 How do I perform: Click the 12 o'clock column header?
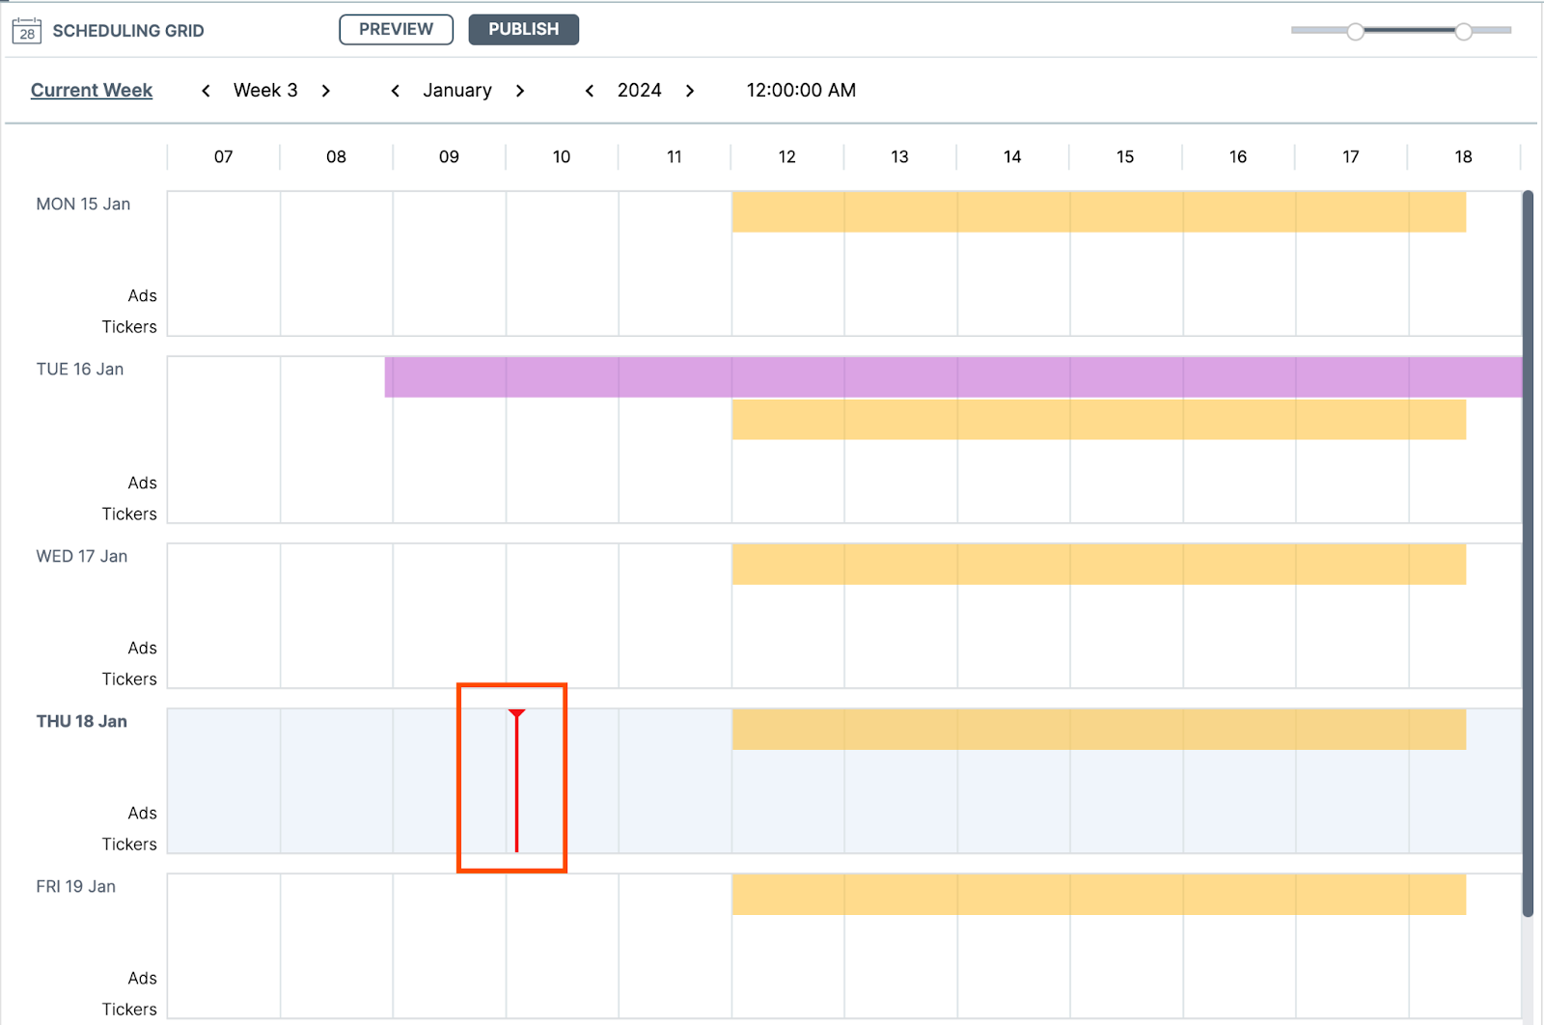786,156
